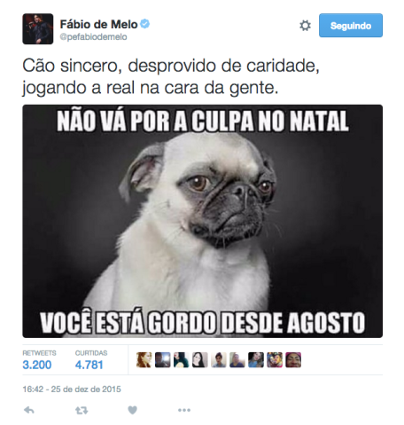This screenshot has height=425, width=404.
Task: Click the tweet text about Cão sincero
Action: 171,76
